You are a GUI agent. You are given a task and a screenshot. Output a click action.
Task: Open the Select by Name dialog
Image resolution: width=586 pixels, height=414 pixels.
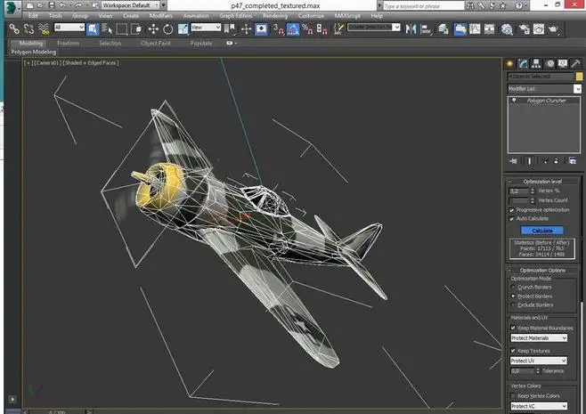coord(107,28)
